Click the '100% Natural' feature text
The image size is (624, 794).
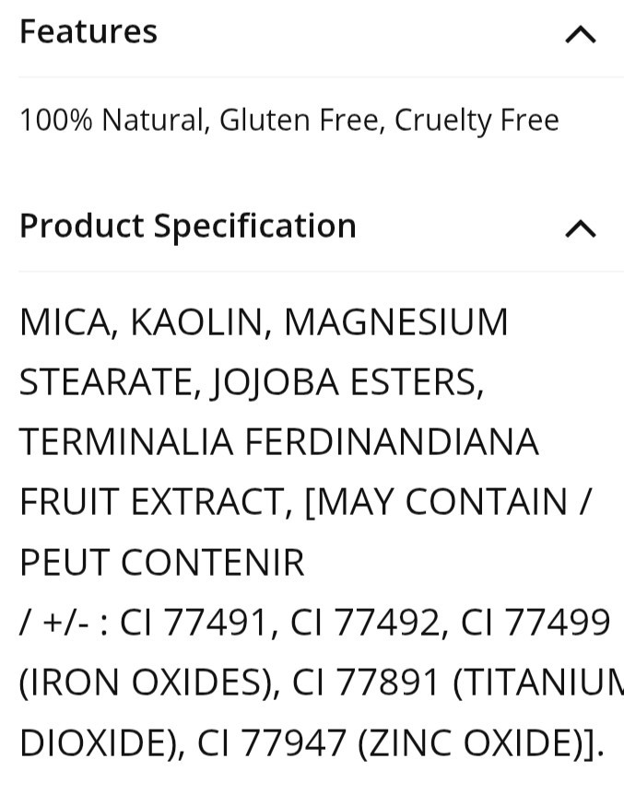tap(112, 121)
